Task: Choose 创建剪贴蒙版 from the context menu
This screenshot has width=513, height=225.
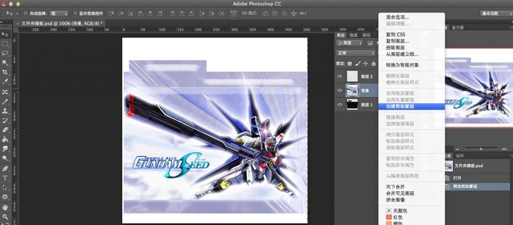Action: 400,106
